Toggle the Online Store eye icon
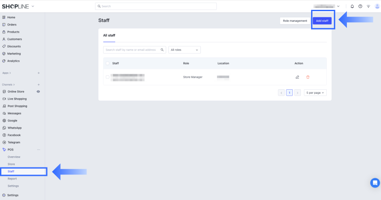Image resolution: width=381 pixels, height=200 pixels. pyautogui.click(x=39, y=92)
